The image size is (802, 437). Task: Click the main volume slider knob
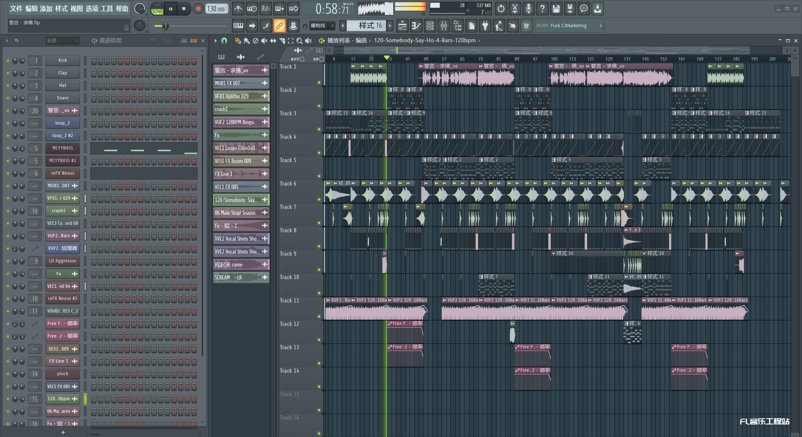(165, 26)
